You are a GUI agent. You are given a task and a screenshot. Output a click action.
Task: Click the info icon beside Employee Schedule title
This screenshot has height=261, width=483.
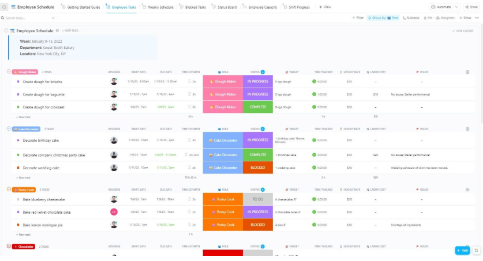(57, 31)
